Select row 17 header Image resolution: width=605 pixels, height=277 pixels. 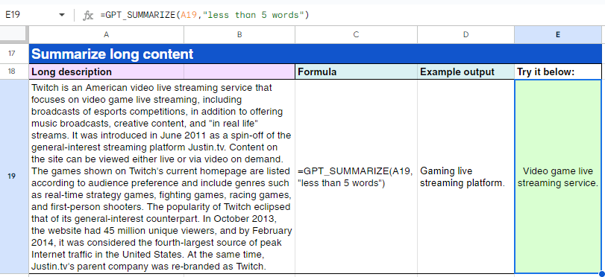12,54
